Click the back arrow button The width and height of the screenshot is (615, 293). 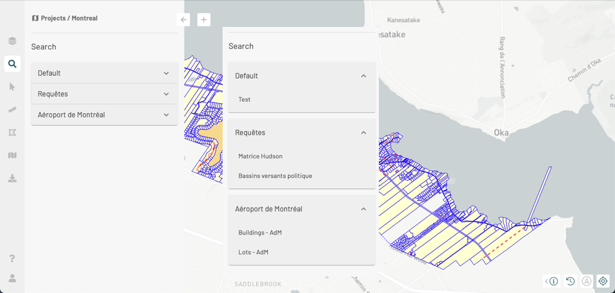[x=183, y=20]
